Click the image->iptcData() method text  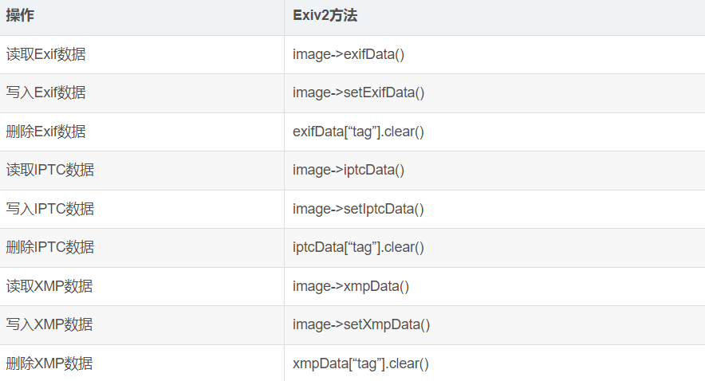click(349, 170)
